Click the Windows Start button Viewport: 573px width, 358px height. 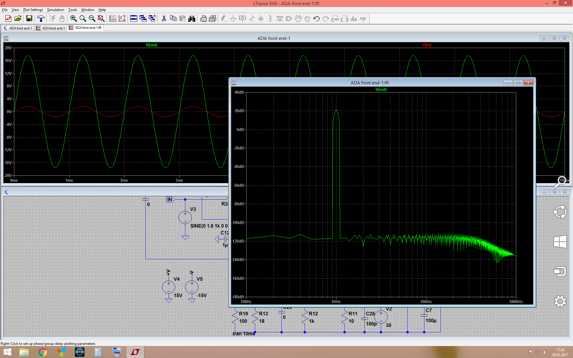click(x=7, y=352)
